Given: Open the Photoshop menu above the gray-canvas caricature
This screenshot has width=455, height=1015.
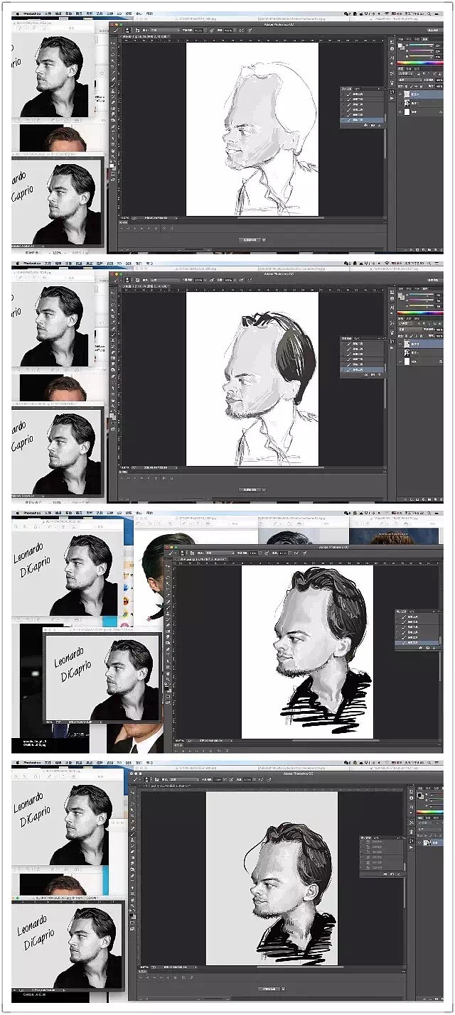Looking at the screenshot, I should click(x=32, y=764).
